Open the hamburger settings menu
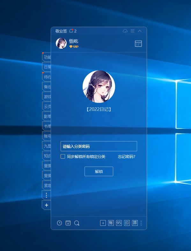Viewport: 191px width, 251px height. (x=133, y=31)
